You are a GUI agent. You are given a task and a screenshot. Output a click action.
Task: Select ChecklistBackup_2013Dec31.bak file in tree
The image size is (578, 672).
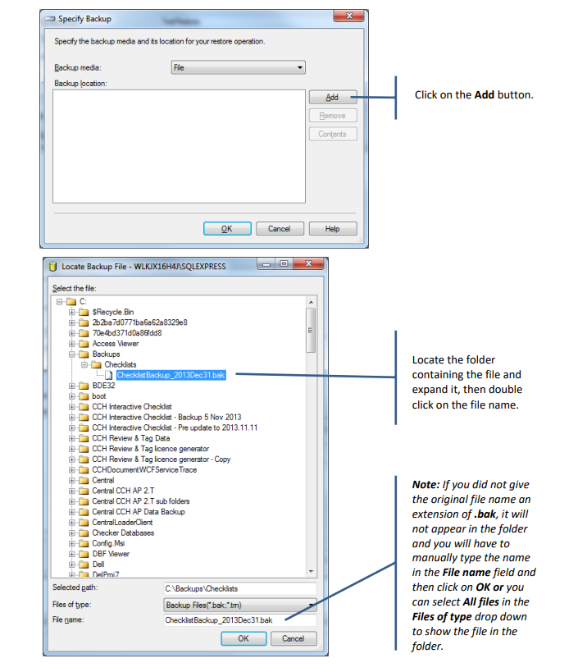pos(171,375)
